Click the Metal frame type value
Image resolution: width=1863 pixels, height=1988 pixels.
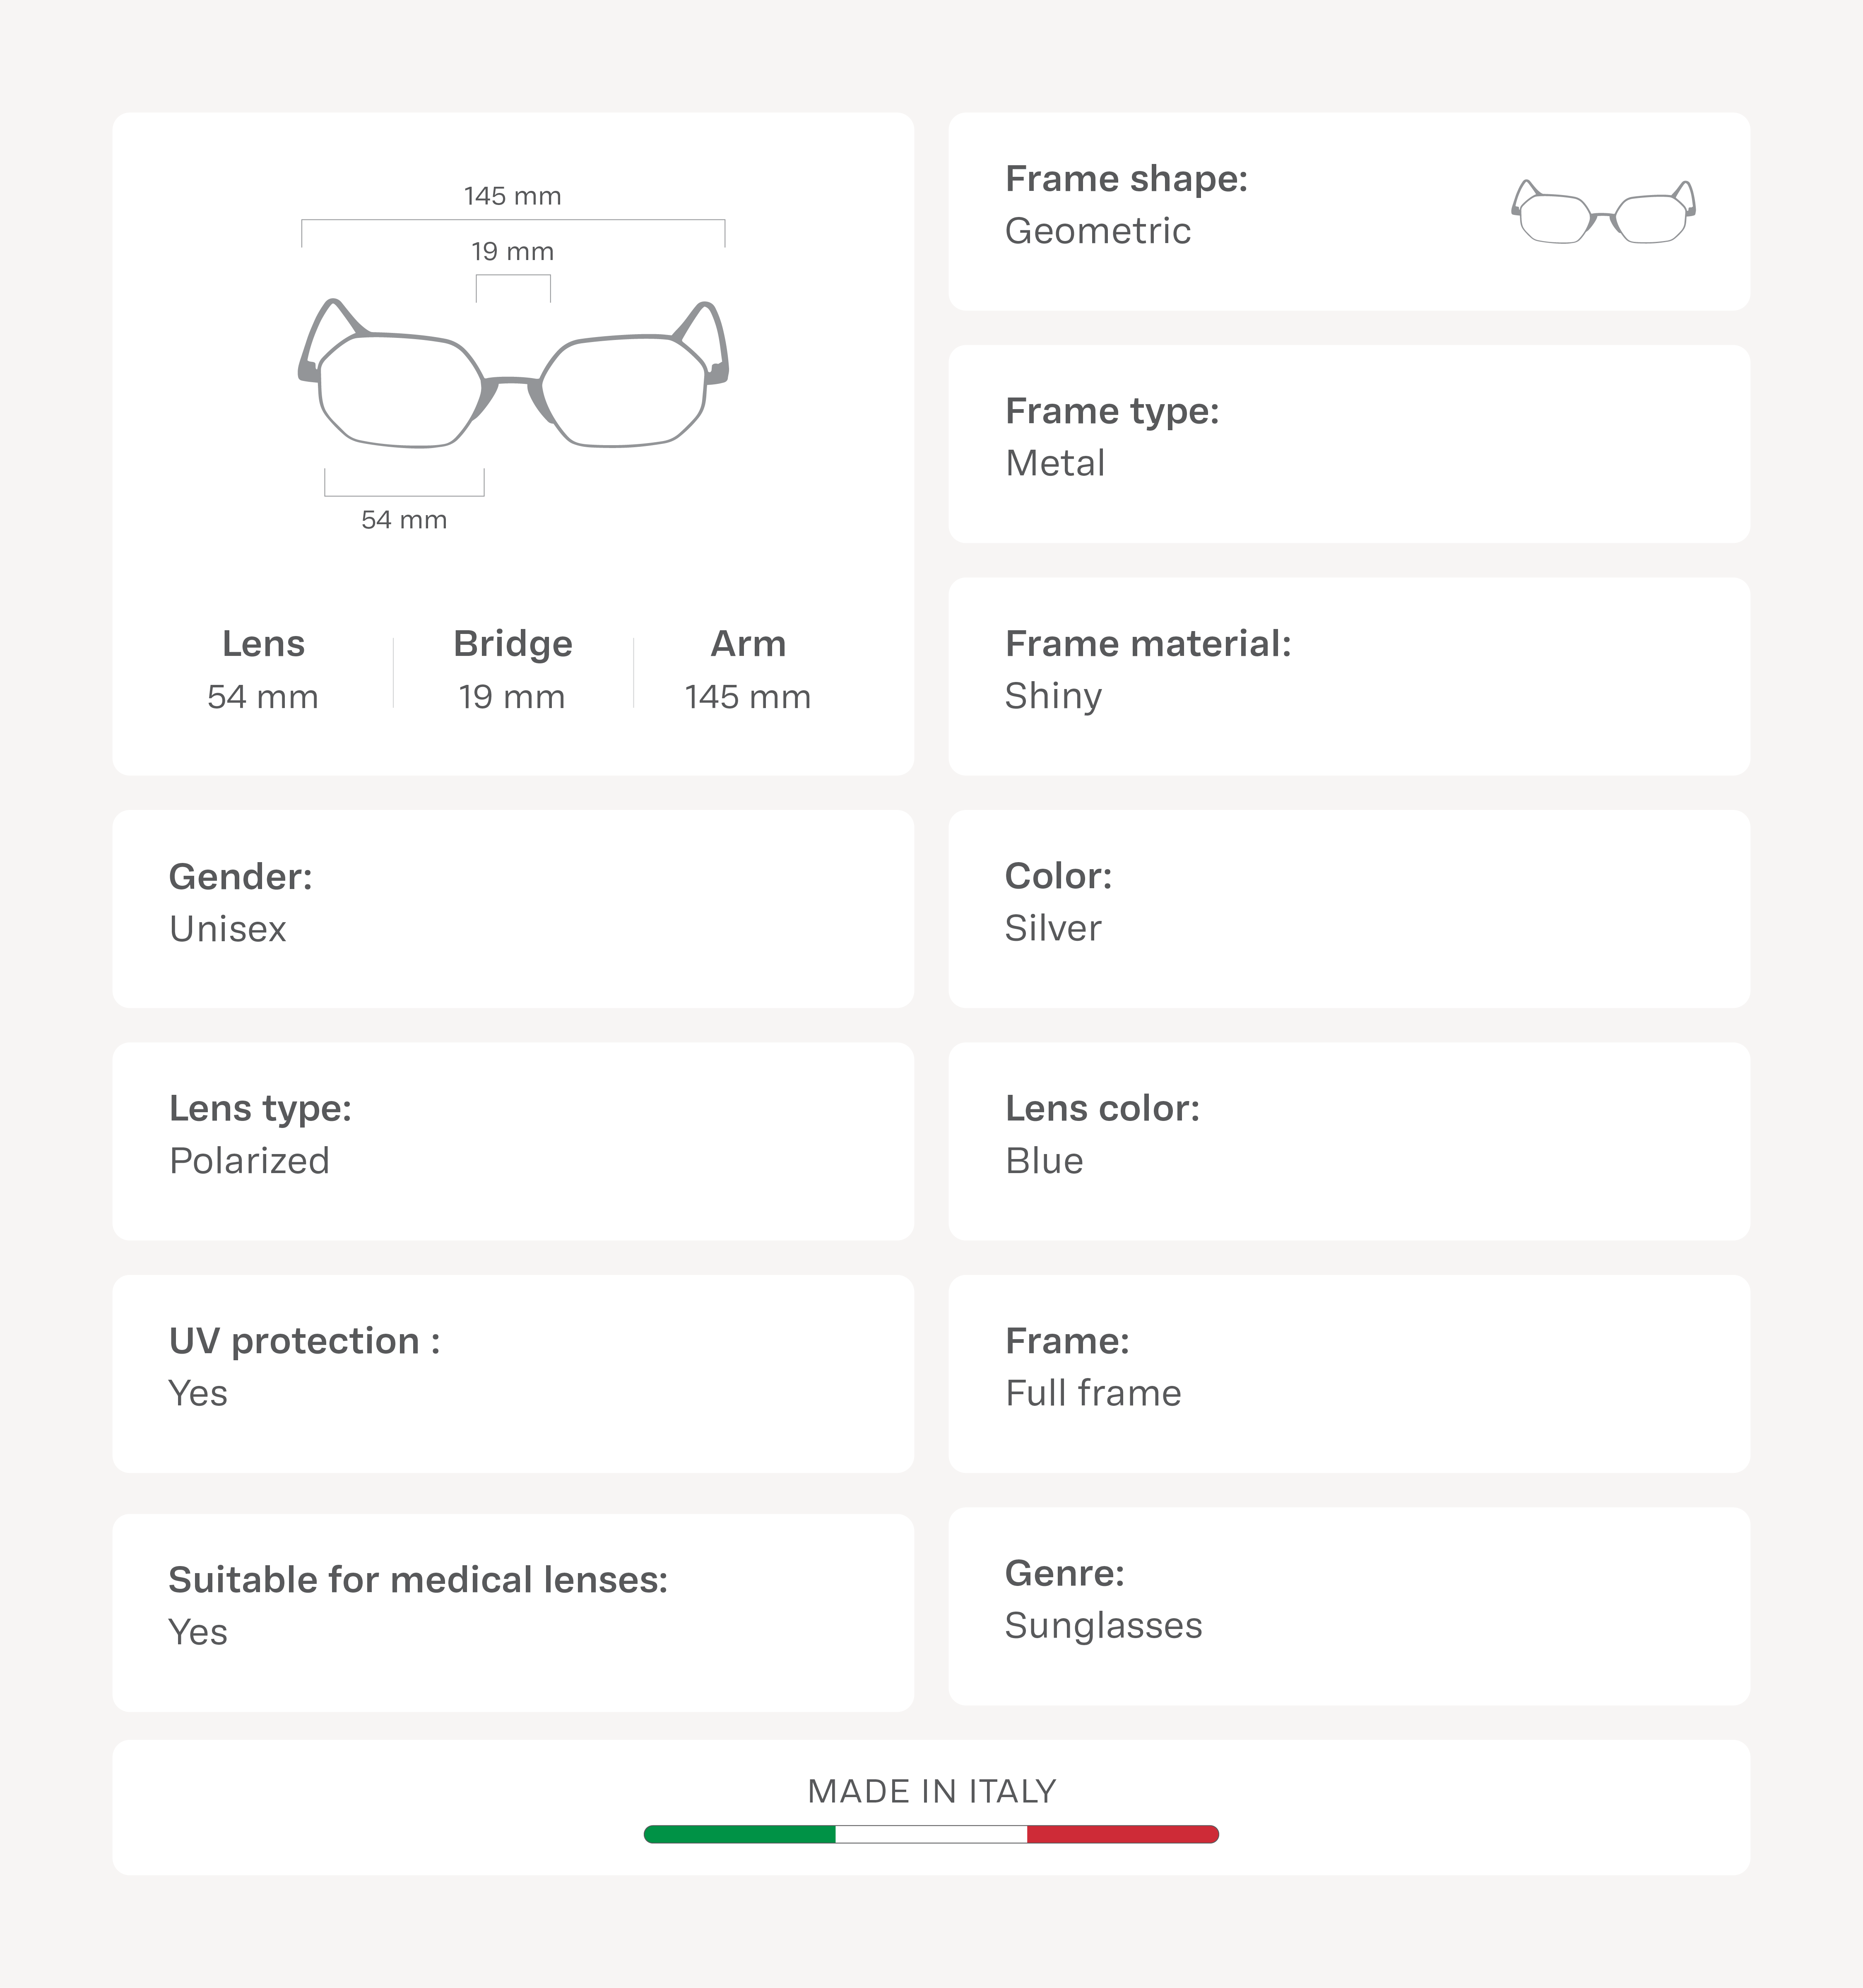click(x=1055, y=463)
